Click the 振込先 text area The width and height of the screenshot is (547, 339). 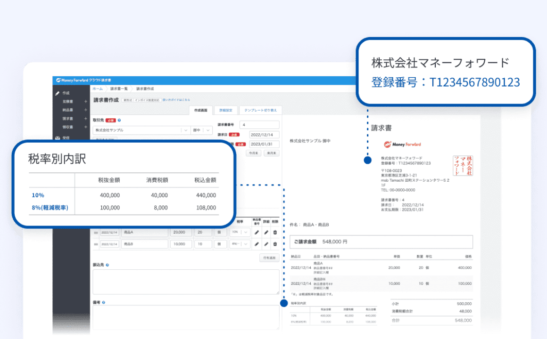186,282
